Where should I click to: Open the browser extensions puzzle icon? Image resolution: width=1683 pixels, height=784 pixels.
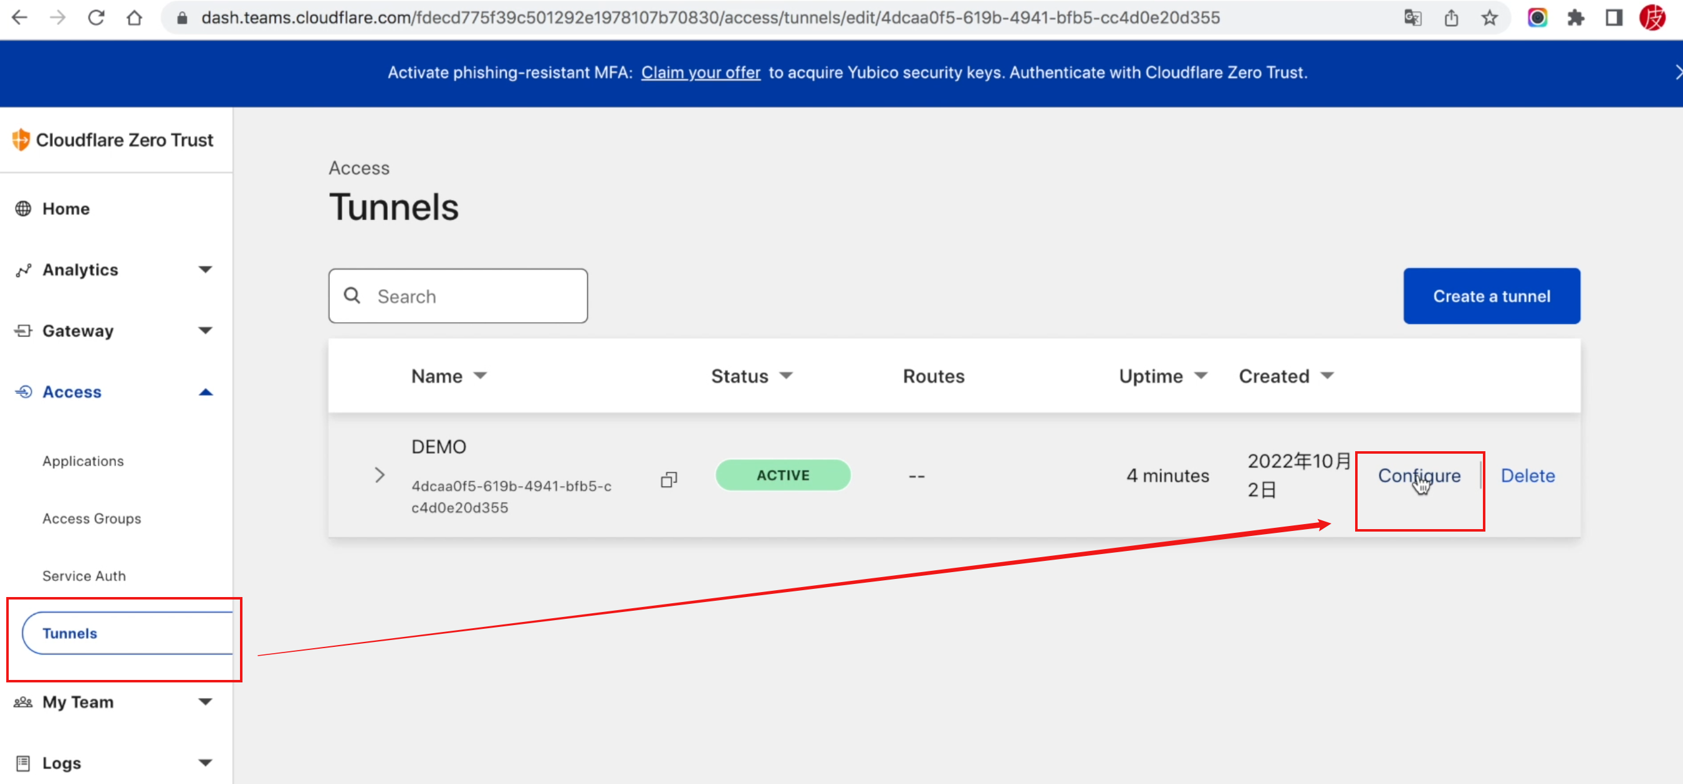point(1576,17)
